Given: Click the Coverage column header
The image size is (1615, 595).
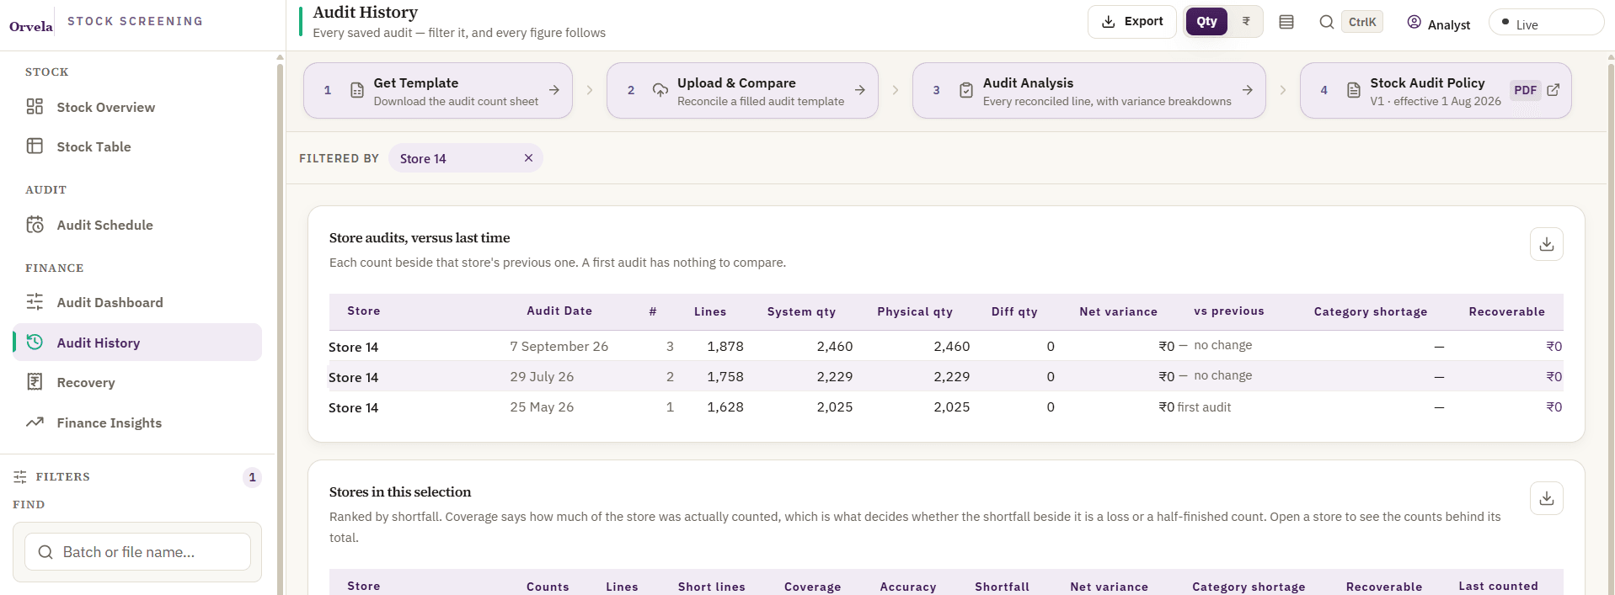Looking at the screenshot, I should 812,587.
